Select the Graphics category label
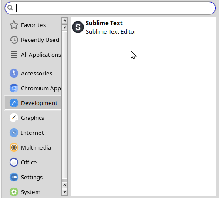 click(x=32, y=118)
